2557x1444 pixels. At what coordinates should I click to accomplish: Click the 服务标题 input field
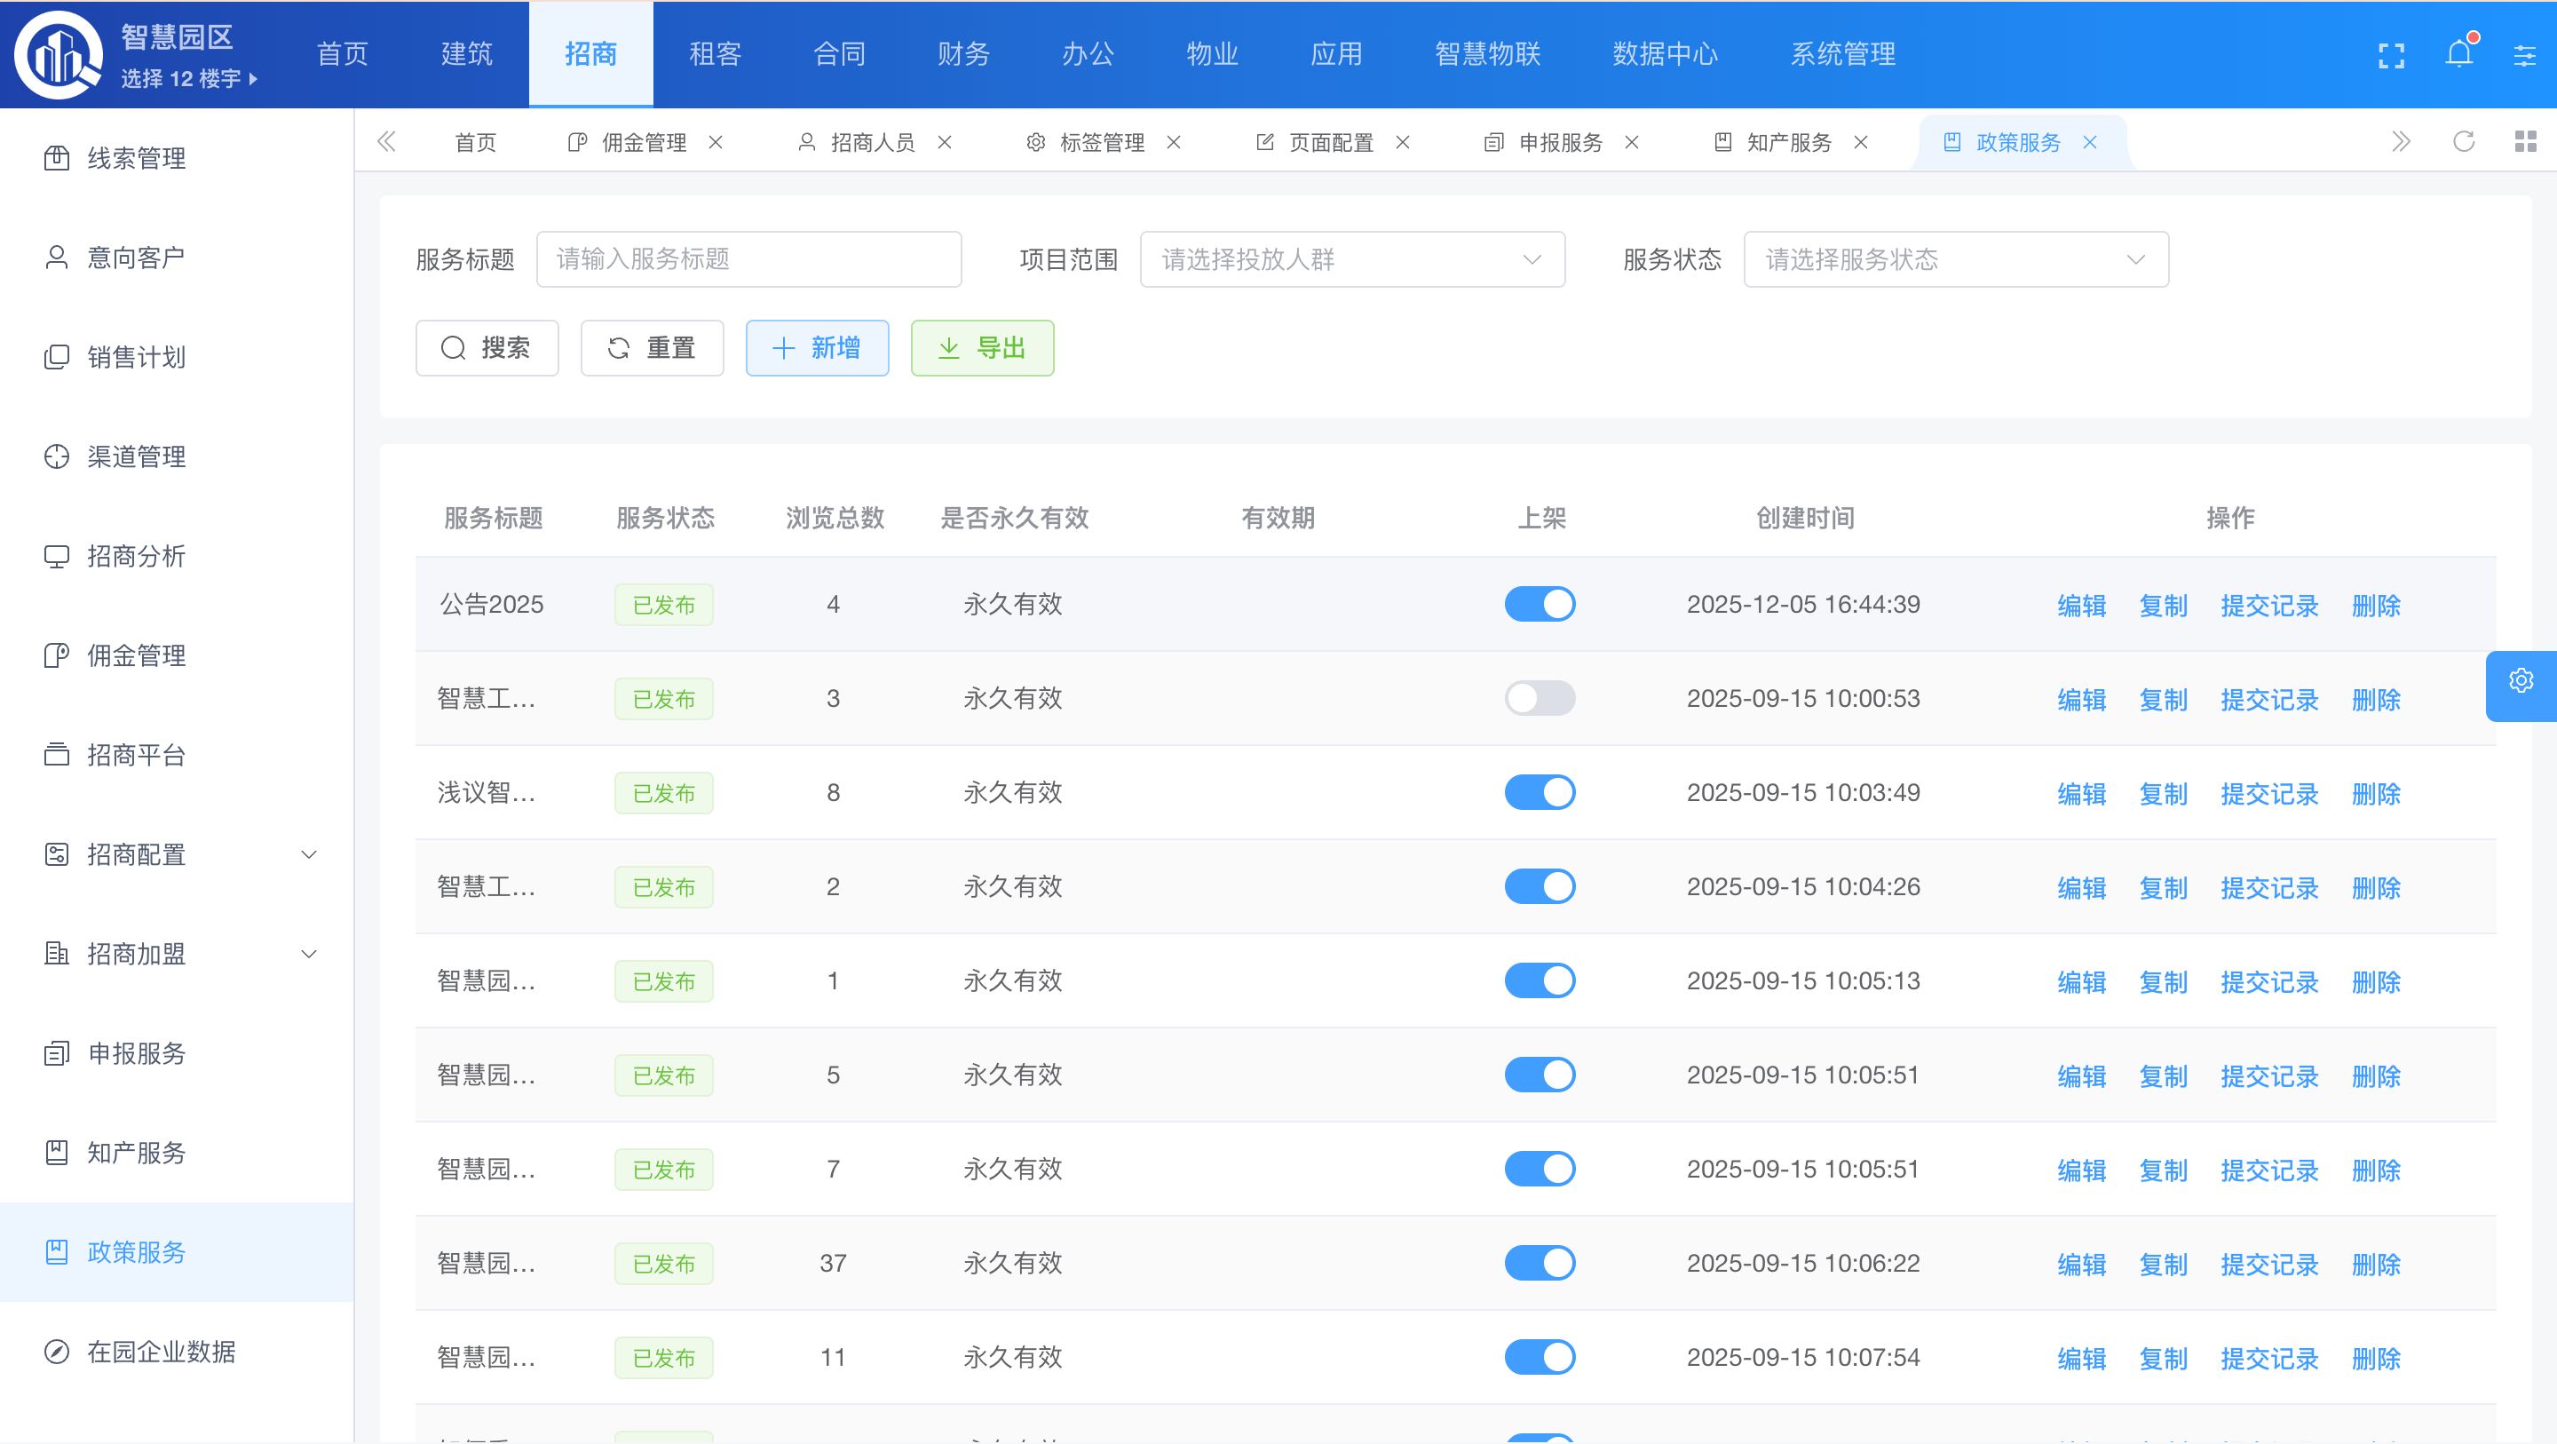tap(748, 260)
